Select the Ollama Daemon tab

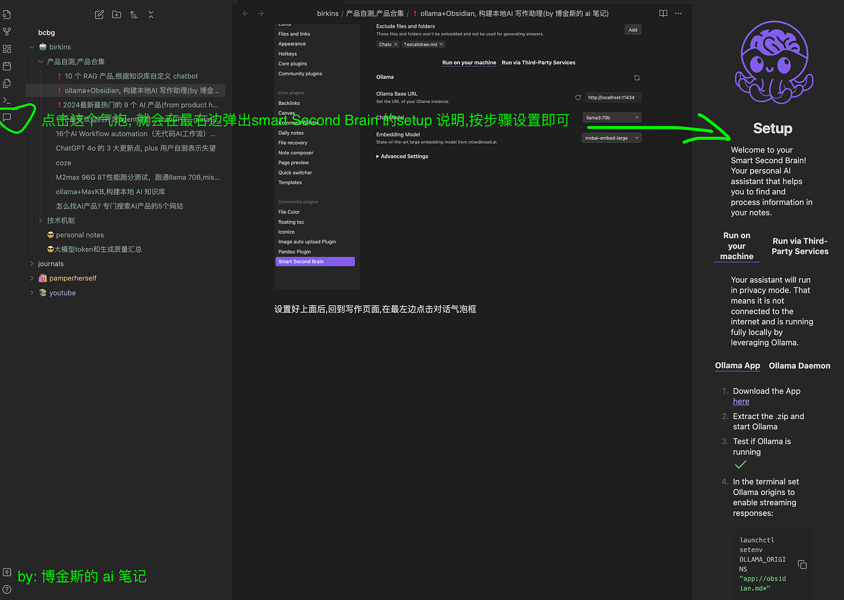click(x=799, y=366)
